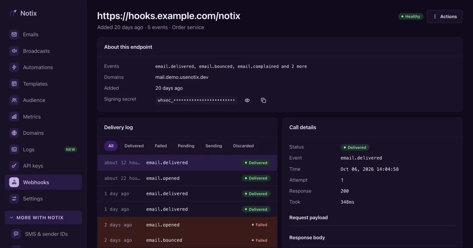Select the All filter in the Delivery log
473x248 pixels.
111,146
